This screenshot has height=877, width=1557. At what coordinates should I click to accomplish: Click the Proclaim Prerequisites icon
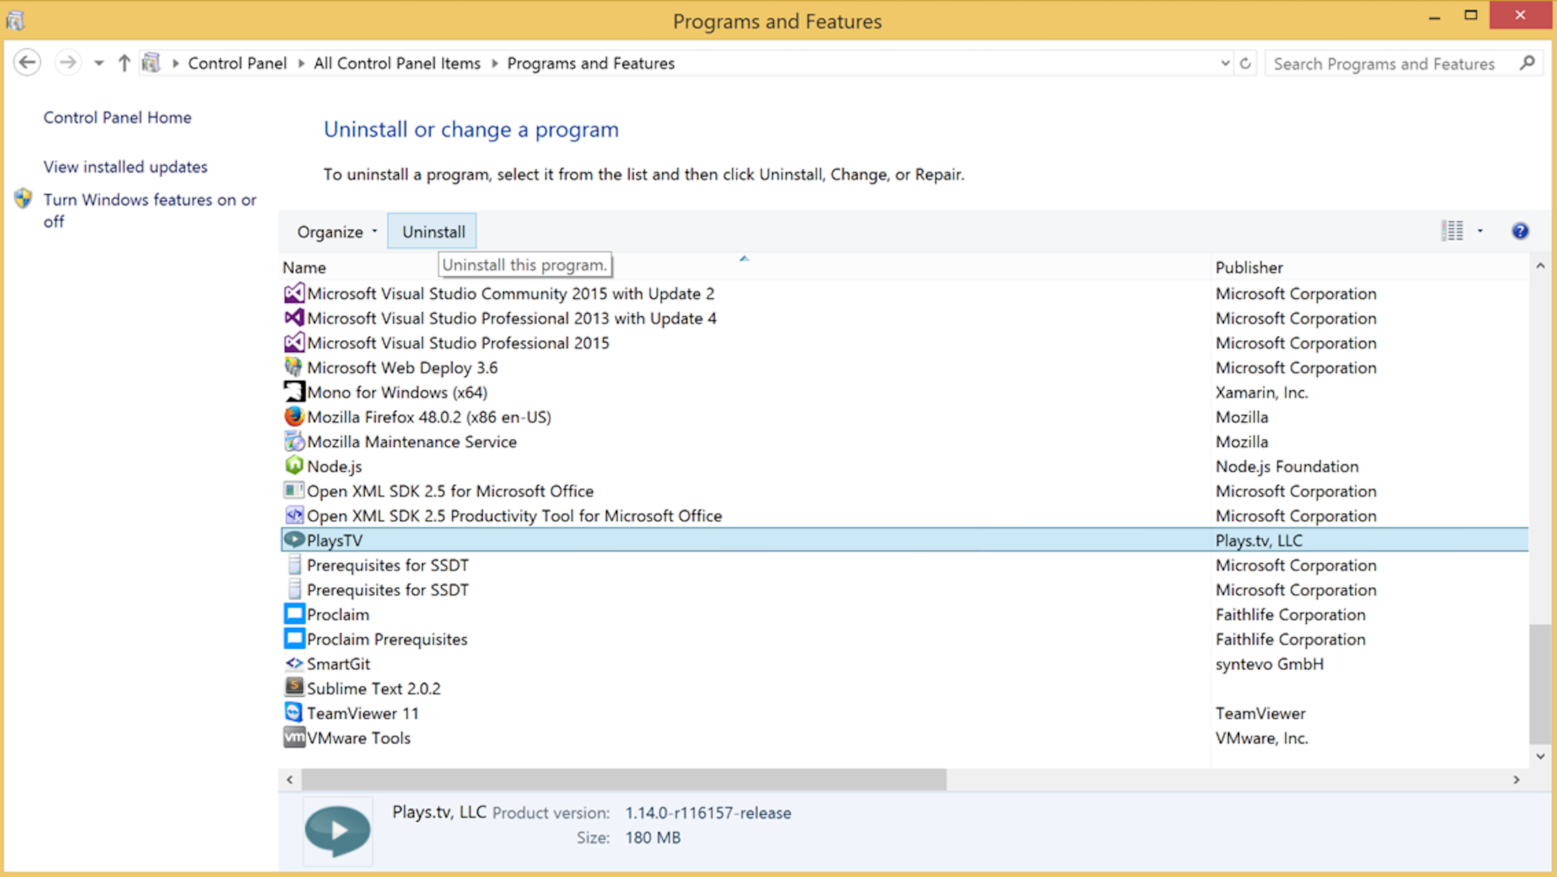[294, 639]
